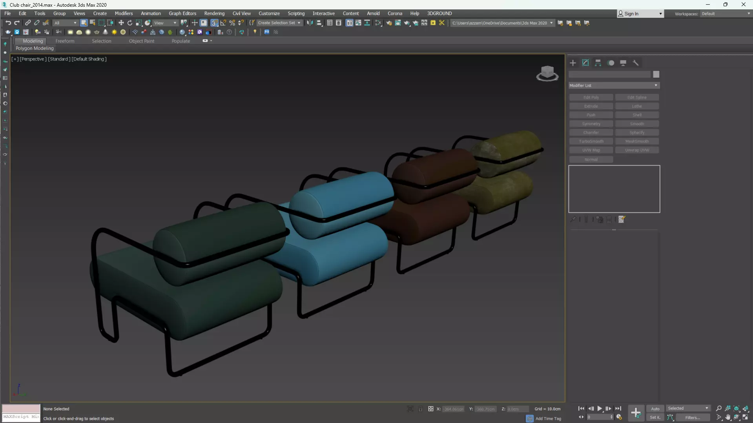The height and width of the screenshot is (423, 753).
Task: Toggle Spinner Snap
Action: point(241,23)
